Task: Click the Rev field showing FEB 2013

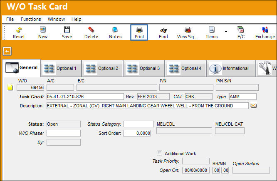Action: point(153,97)
